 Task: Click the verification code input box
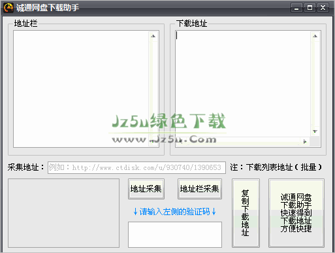(x=175, y=235)
